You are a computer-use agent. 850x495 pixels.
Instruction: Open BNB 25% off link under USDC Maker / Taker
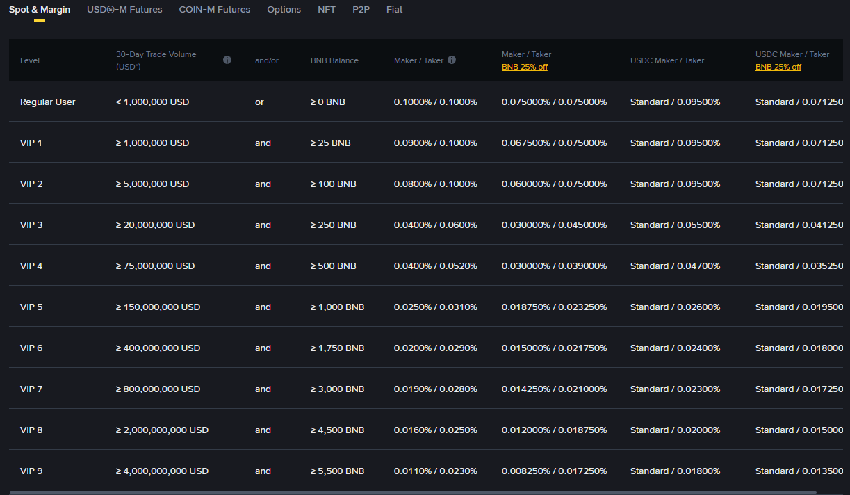click(x=778, y=67)
